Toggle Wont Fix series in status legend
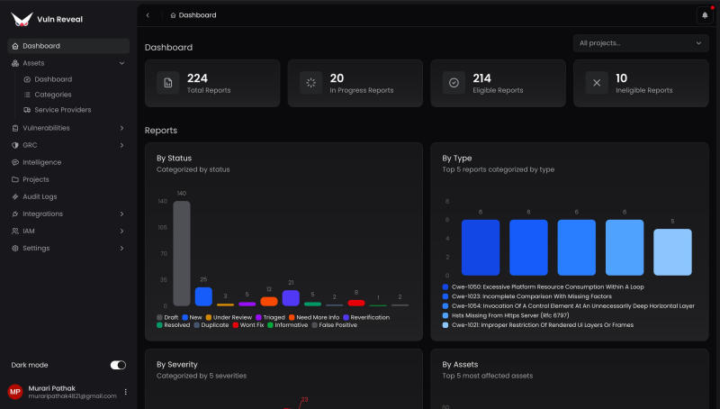This screenshot has height=409, width=720. 248,325
